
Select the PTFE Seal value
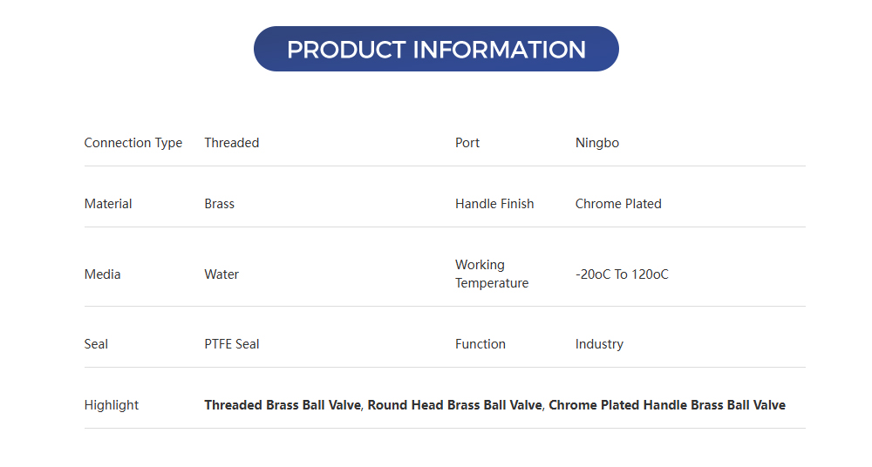[x=232, y=344]
